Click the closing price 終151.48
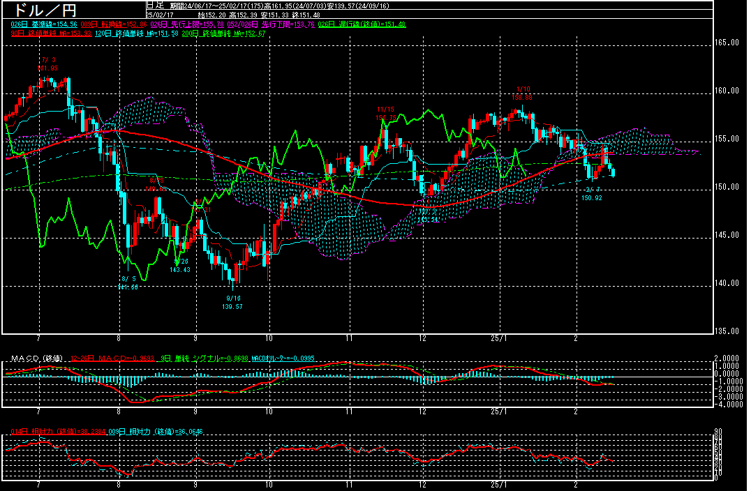Image resolution: width=751 pixels, height=491 pixels. click(x=306, y=15)
